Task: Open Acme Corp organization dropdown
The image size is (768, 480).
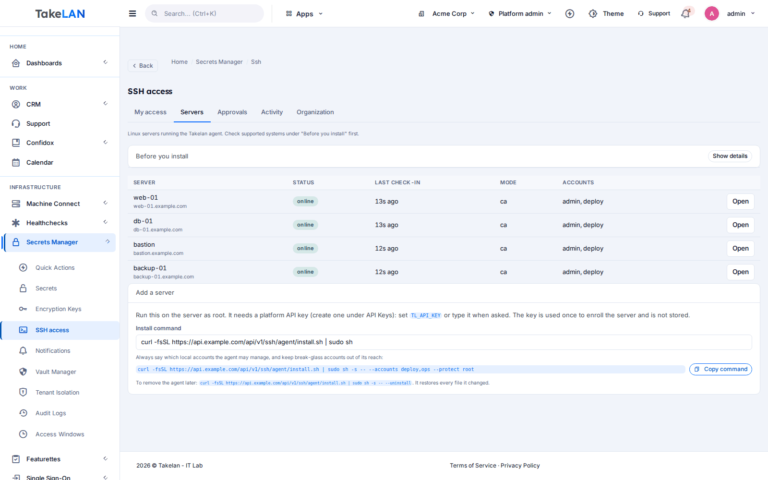Action: click(x=446, y=13)
